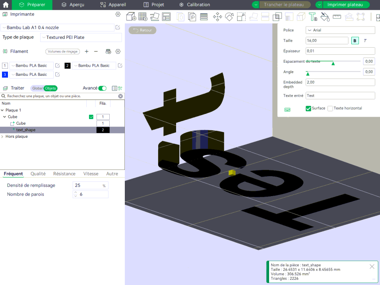Open filament 2 Bambu PLA Basic dropdown

pos(94,65)
